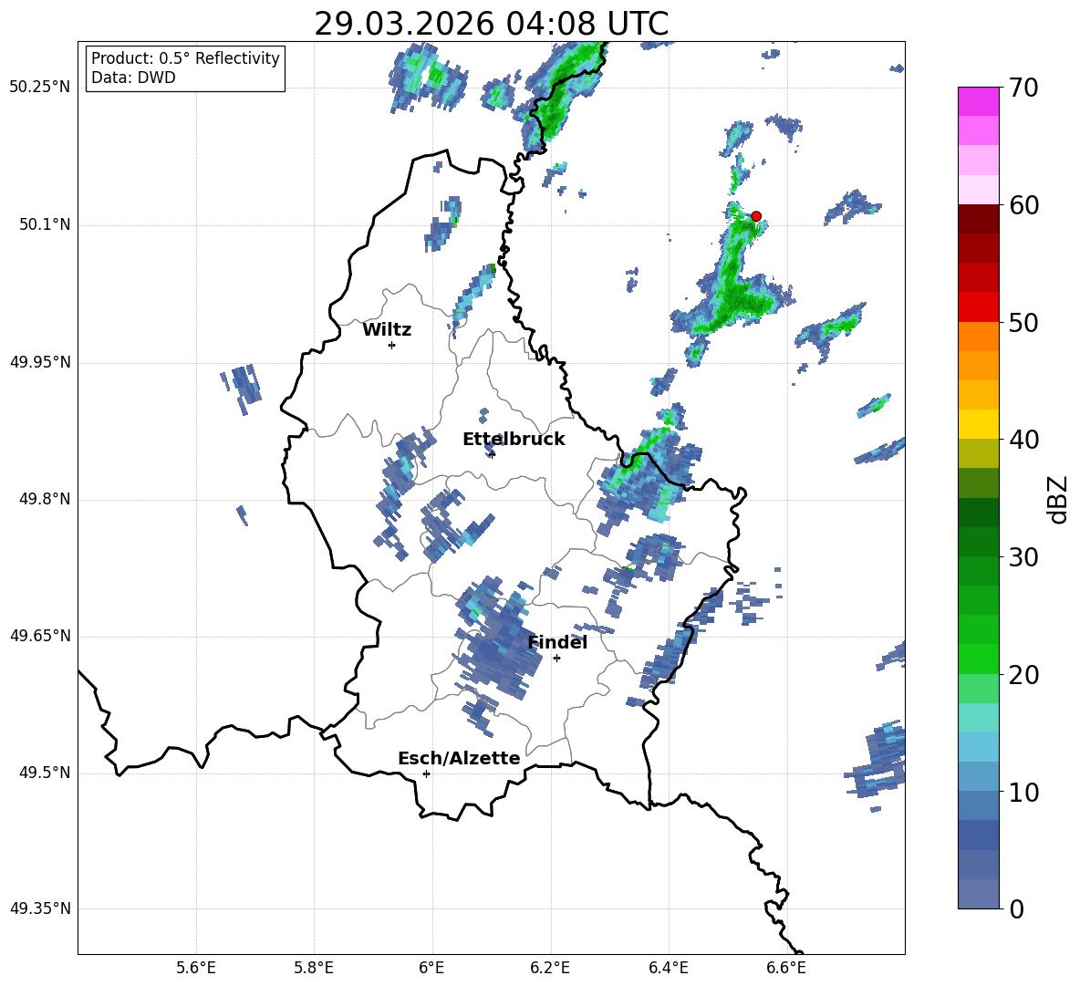Click the 'Data: DWD' text
1080x986 pixels.
tap(133, 78)
